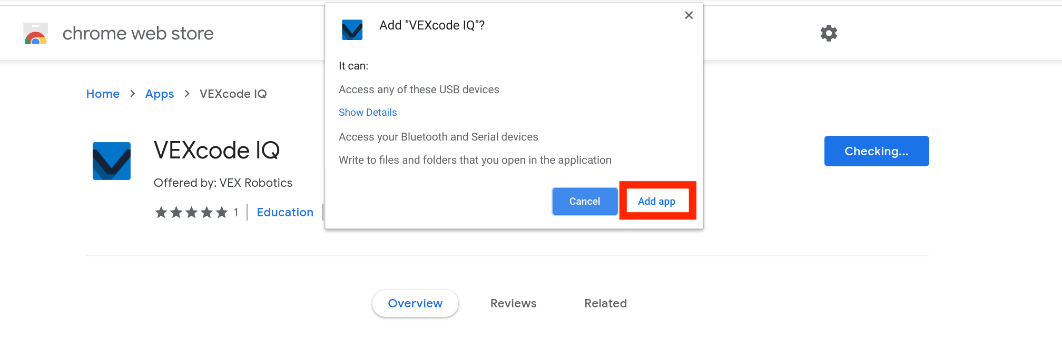Expand Show Details for USB devices
Viewport: 1062px width, 350px height.
click(368, 112)
